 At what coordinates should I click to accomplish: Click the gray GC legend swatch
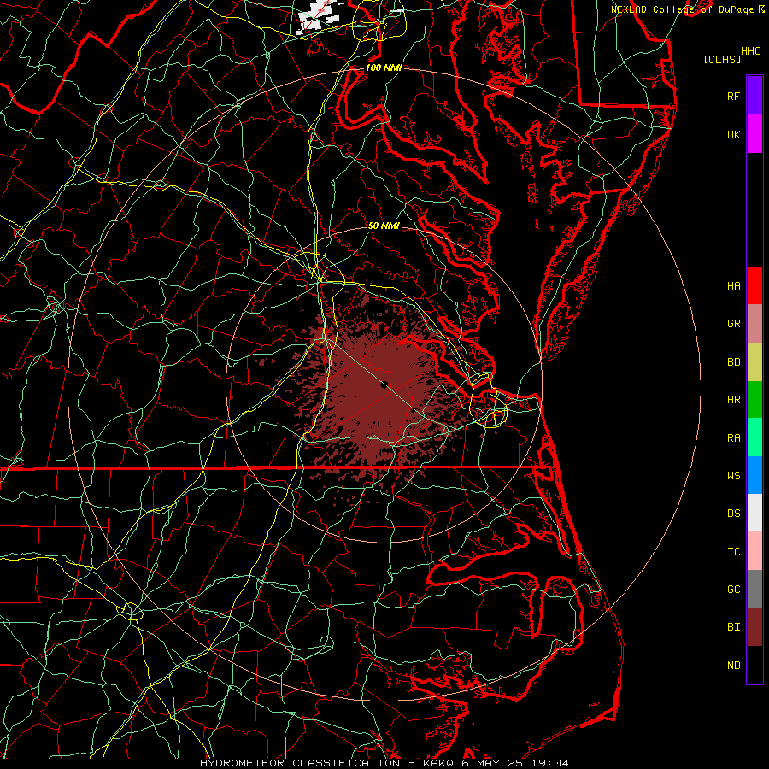pyautogui.click(x=754, y=589)
